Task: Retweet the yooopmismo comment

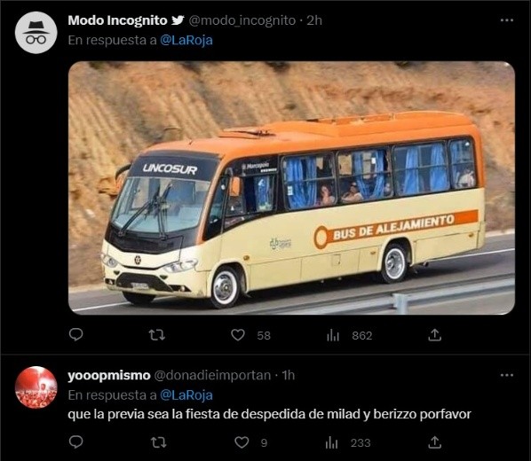Action: point(158,442)
